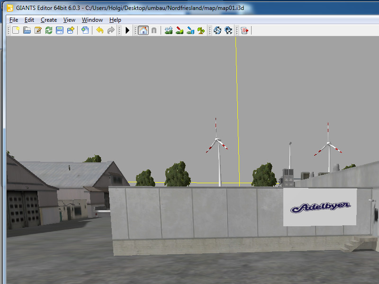379x284 pixels.
Task: Toggle the house-shaped toolbar button
Action: tap(143, 30)
